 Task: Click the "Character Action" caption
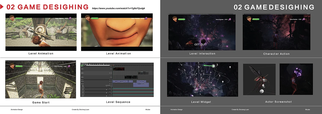coord(276,54)
